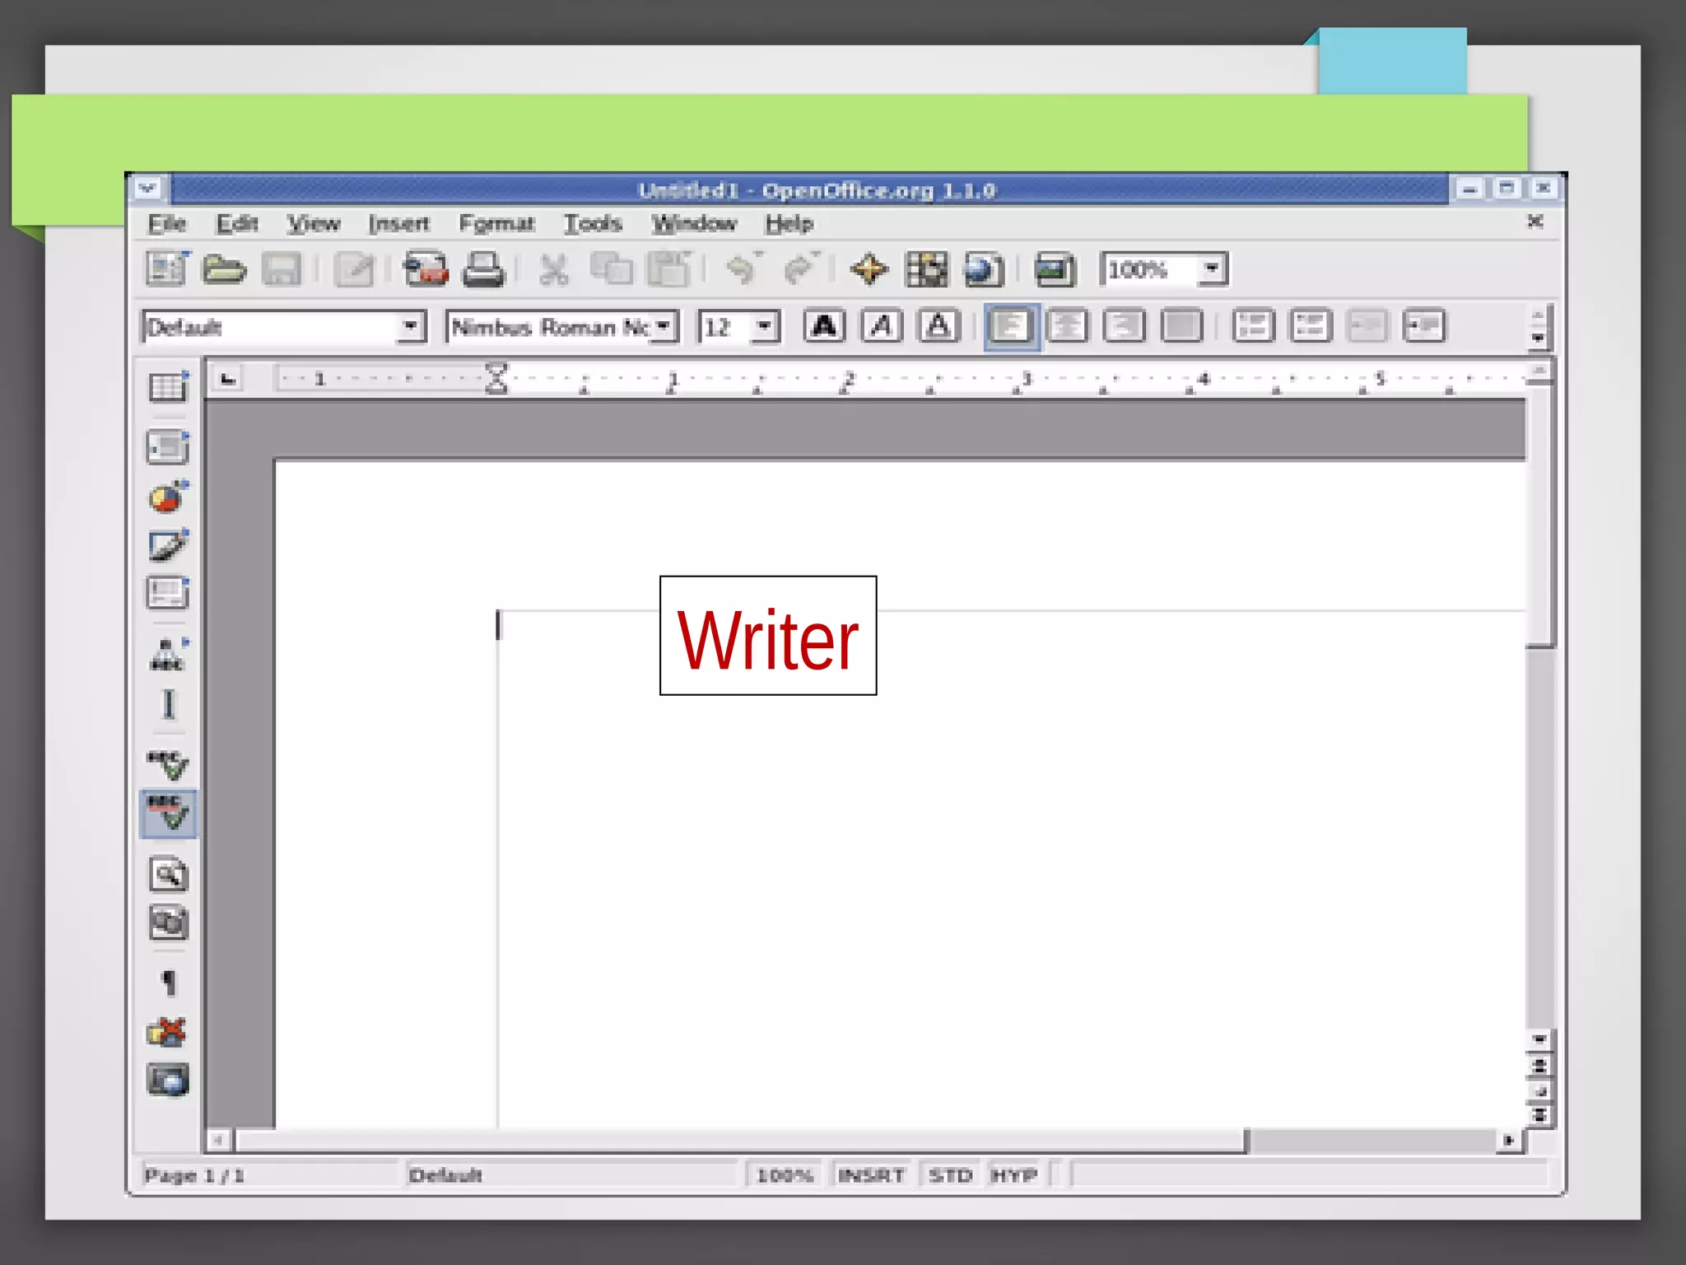Open the File menu
The height and width of the screenshot is (1265, 1686).
(167, 224)
